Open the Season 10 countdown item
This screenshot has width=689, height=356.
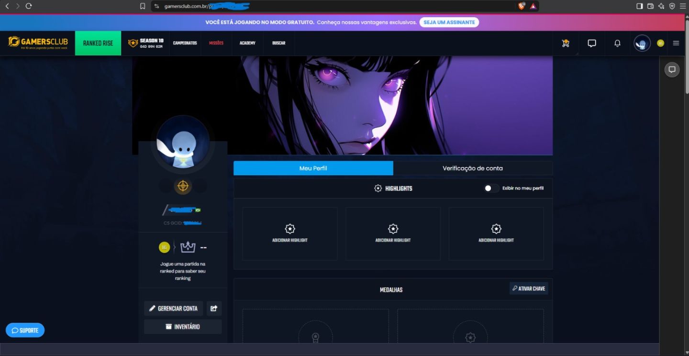pos(146,43)
